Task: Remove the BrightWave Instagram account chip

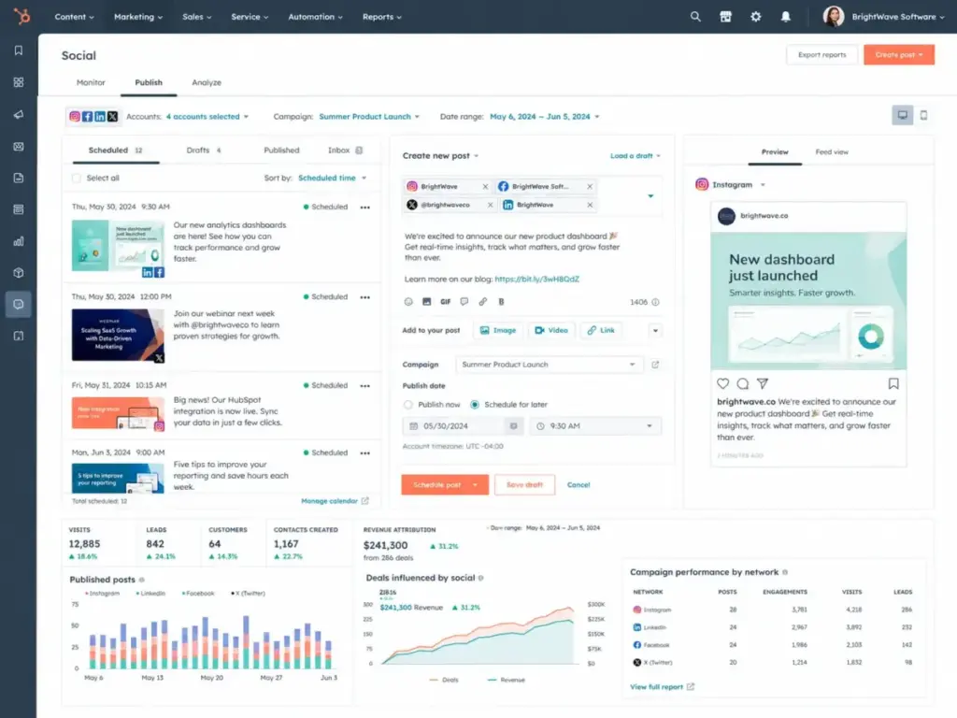Action: [x=485, y=187]
